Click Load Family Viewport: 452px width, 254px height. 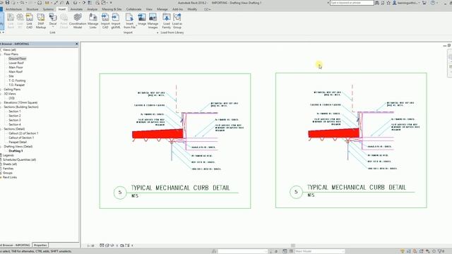tap(167, 21)
